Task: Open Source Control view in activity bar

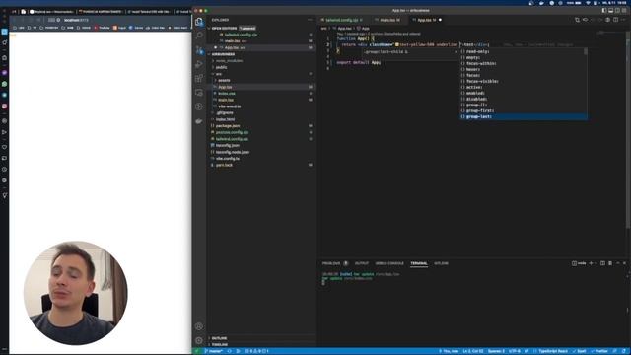Action: tap(199, 50)
